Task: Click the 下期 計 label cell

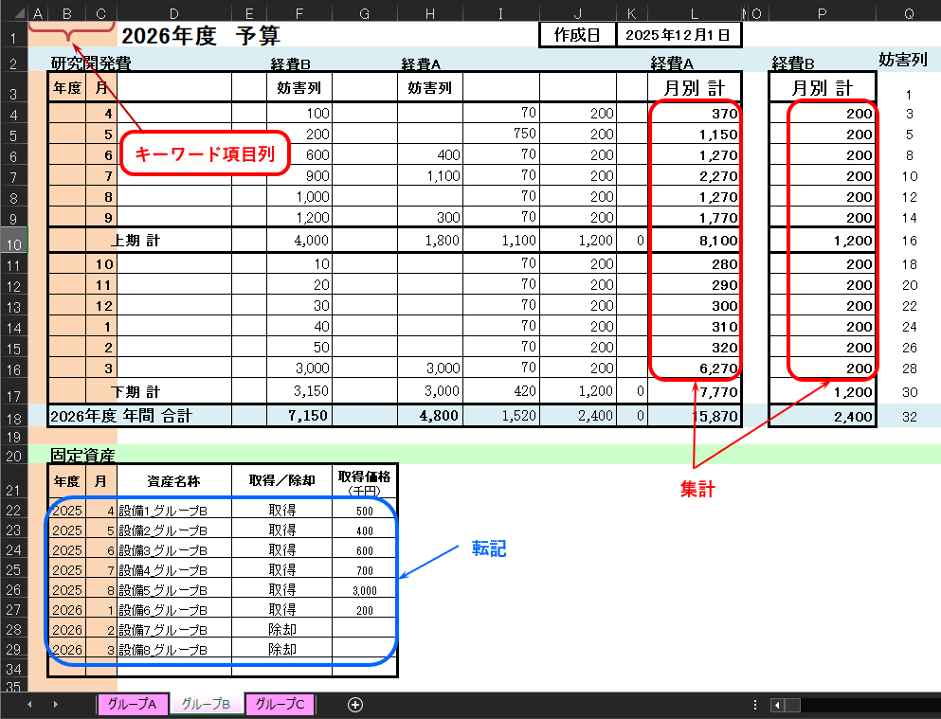Action: point(136,391)
